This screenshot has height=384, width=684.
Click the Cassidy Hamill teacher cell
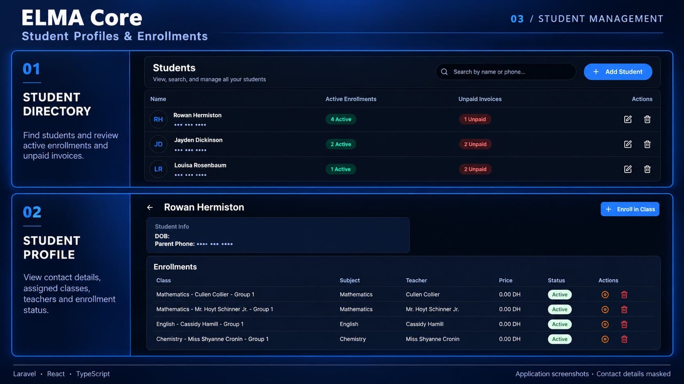[x=425, y=324]
